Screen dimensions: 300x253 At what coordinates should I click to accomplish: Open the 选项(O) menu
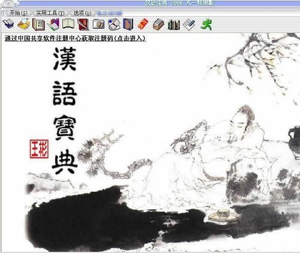click(82, 13)
